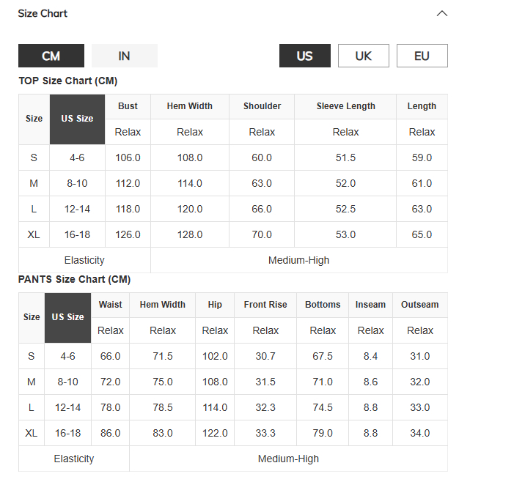Click the Sleeve Length column header

pyautogui.click(x=345, y=106)
